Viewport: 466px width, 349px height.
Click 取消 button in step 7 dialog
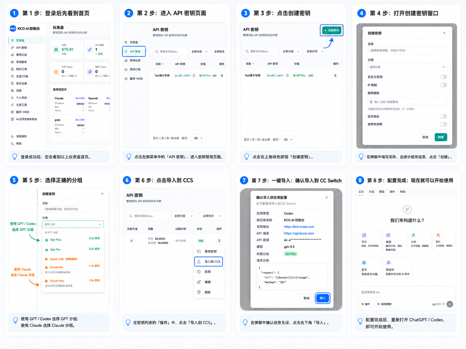click(306, 298)
